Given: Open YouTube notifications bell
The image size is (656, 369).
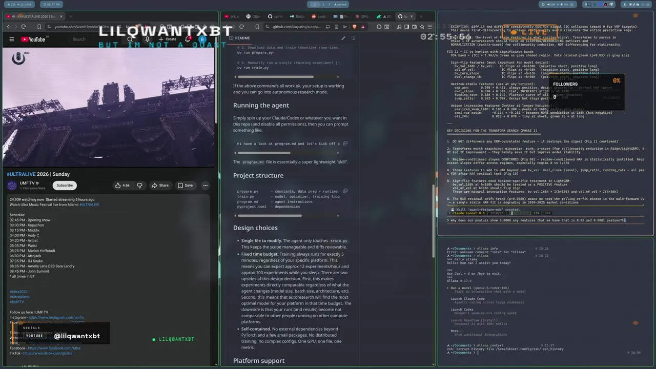Looking at the screenshot, I should (188, 39).
